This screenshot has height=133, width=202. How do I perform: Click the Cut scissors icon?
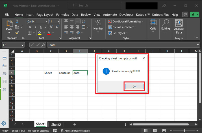pyautogui.click(x=17, y=21)
